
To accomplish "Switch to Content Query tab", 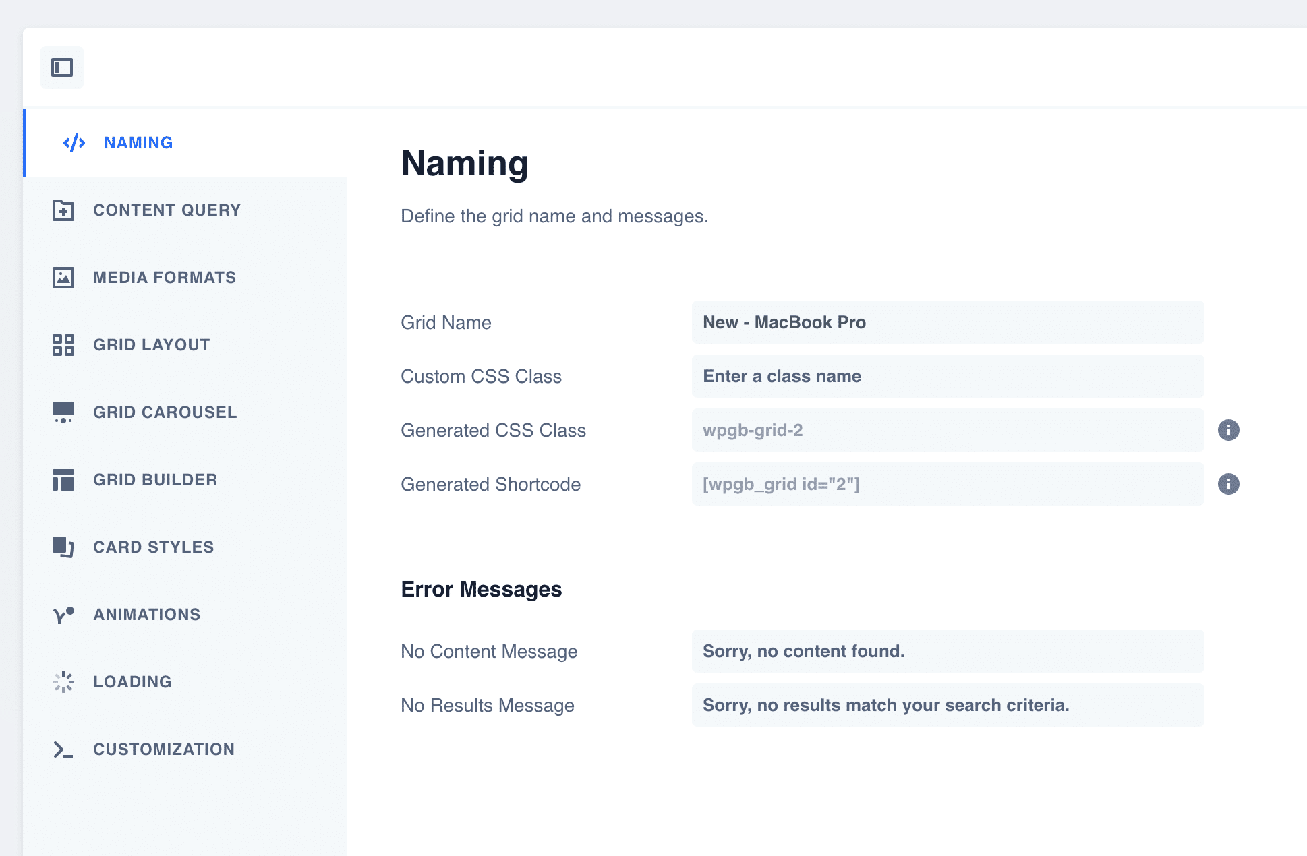I will [x=185, y=210].
